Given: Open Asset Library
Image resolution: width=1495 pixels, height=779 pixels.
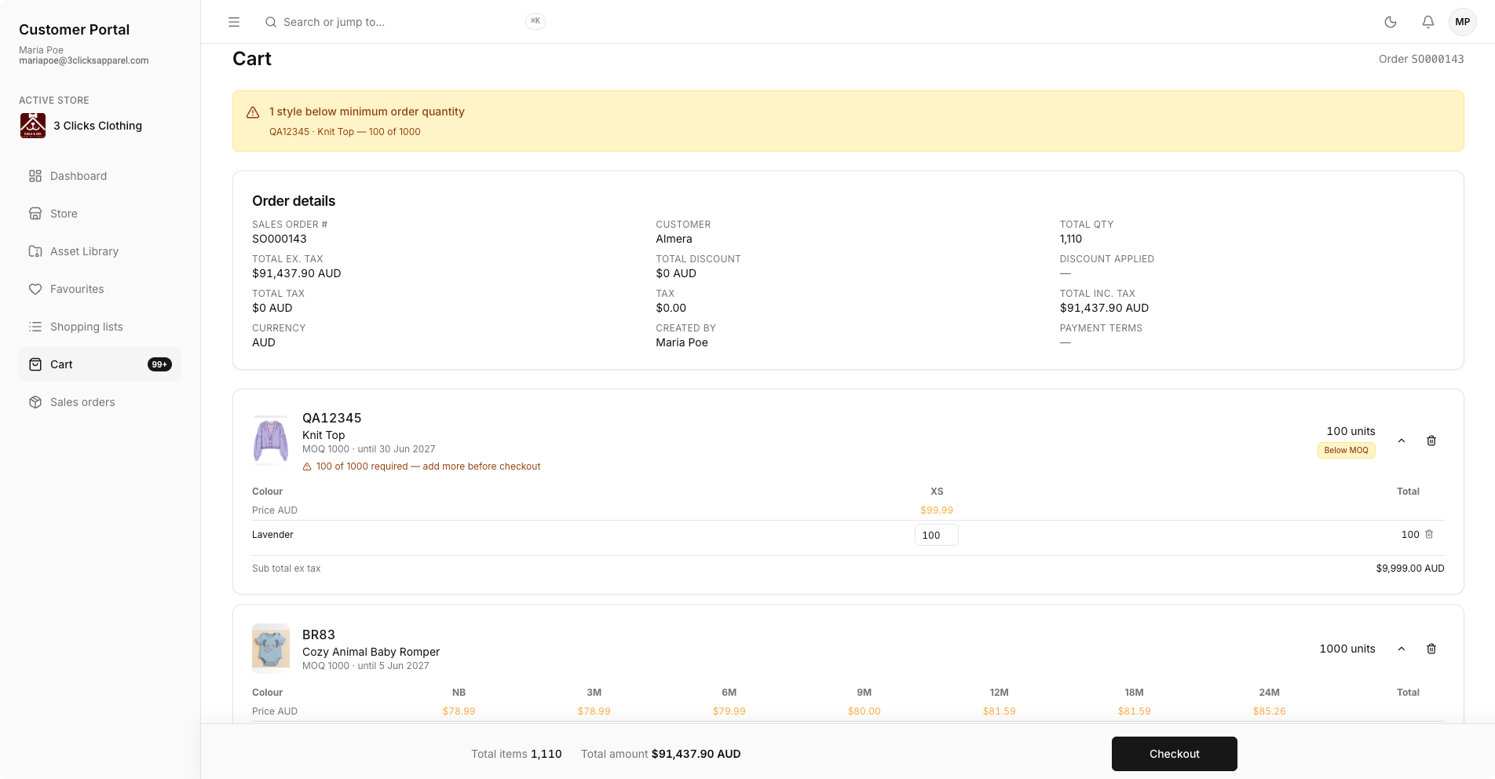Looking at the screenshot, I should (x=100, y=251).
